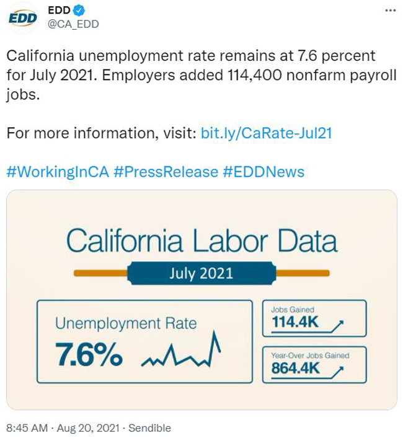This screenshot has width=403, height=440.
Task: Open the California Labor Data image
Action: 201,300
